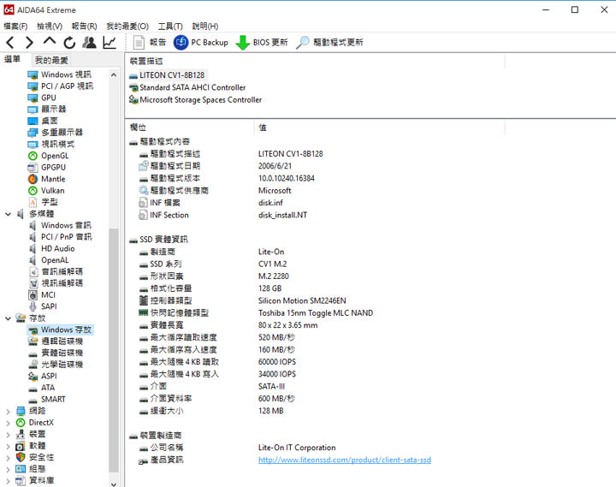616x487 pixels.
Task: Open the liteonssd.com product link
Action: coord(345,460)
